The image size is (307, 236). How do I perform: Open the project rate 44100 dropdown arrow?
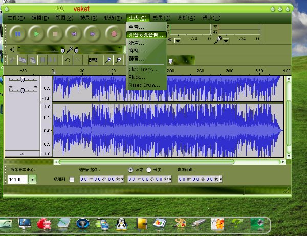tap(33, 179)
